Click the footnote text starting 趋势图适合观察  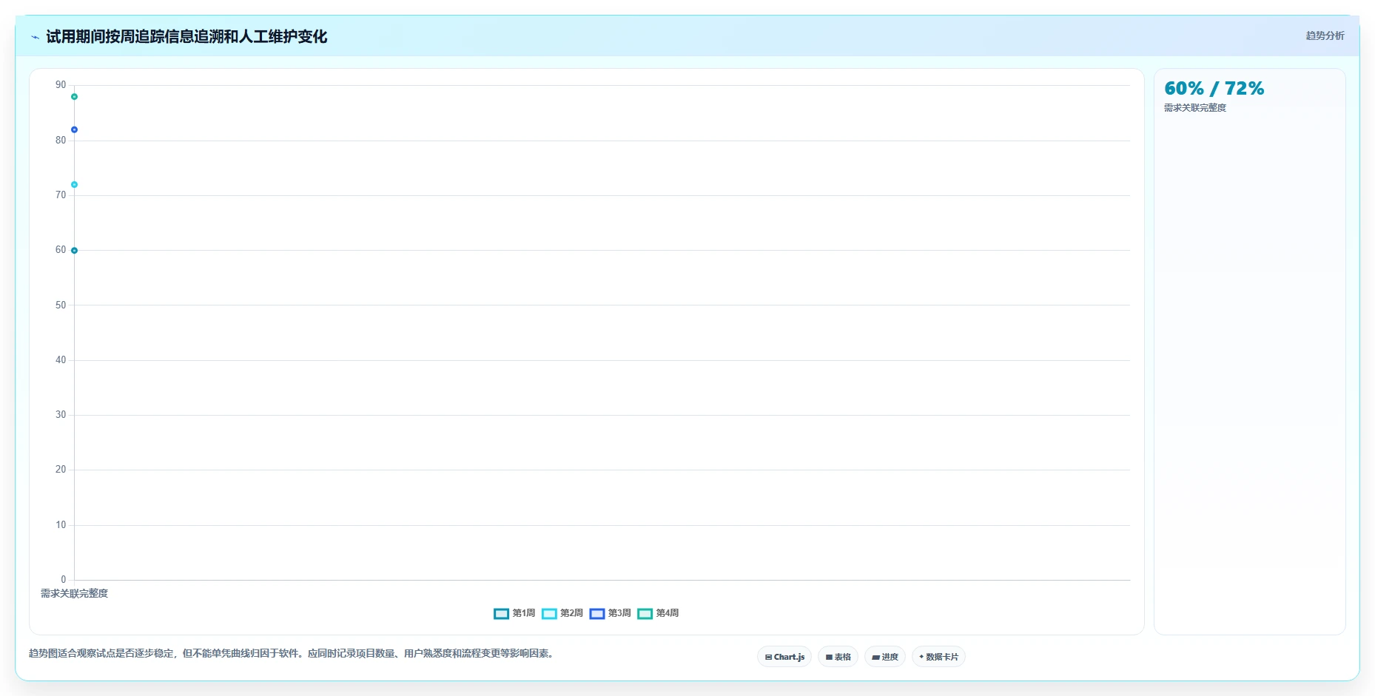(292, 653)
